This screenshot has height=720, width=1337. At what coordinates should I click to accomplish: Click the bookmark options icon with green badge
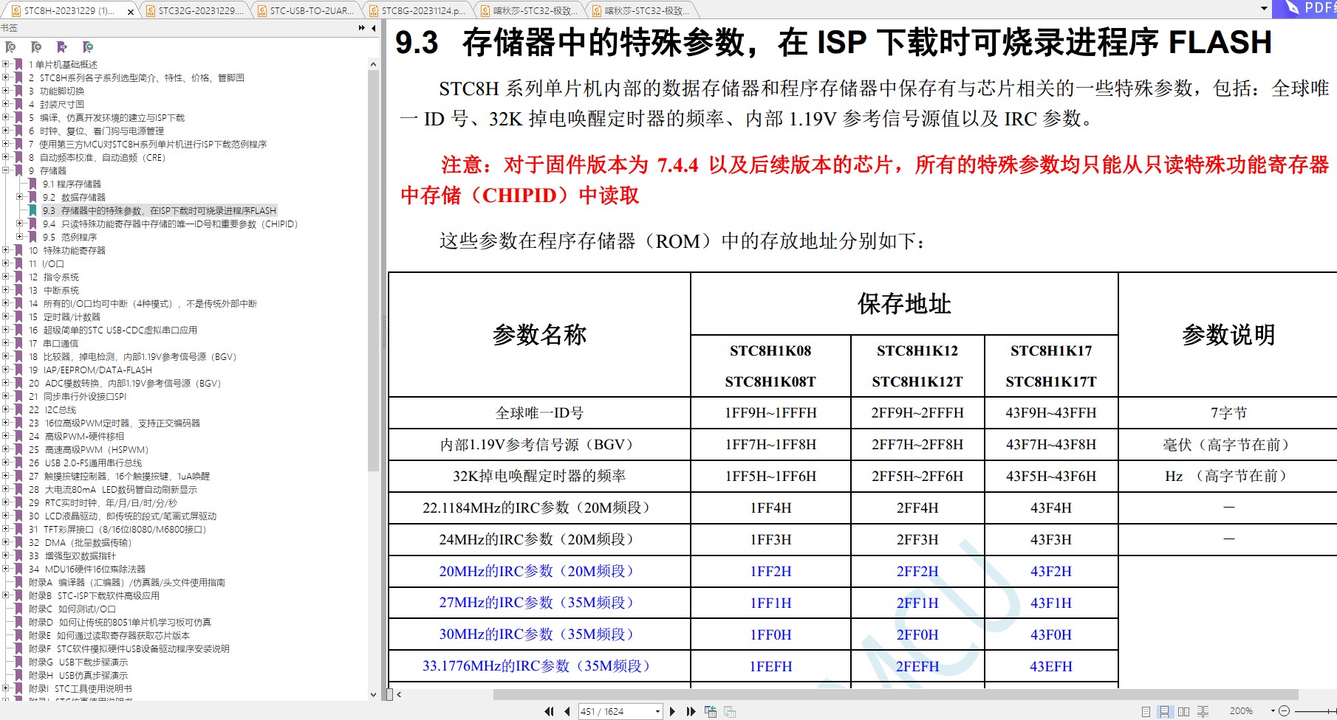point(88,47)
